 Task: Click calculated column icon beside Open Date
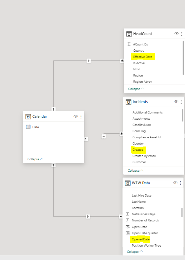click(128, 227)
